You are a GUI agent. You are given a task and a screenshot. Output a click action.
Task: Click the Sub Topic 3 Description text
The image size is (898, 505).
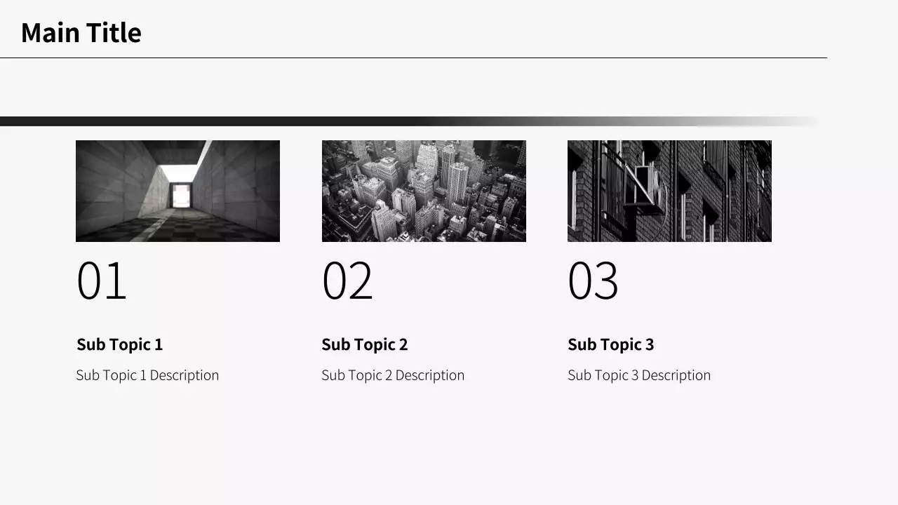click(x=638, y=375)
